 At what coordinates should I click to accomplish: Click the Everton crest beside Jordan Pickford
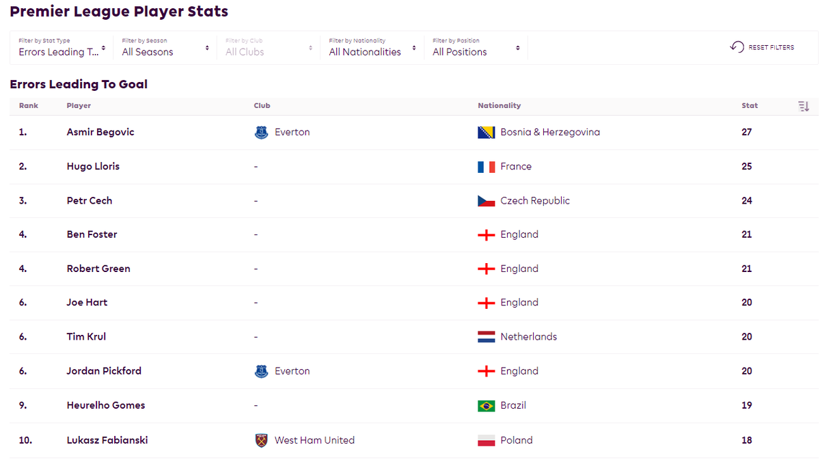click(261, 371)
